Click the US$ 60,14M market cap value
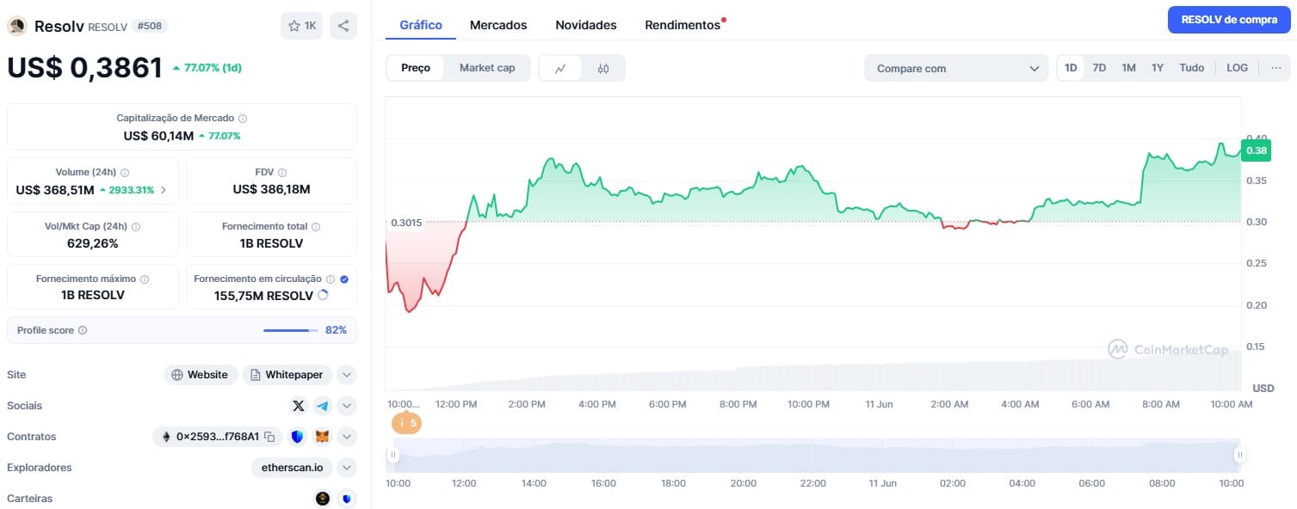 pyautogui.click(x=158, y=136)
